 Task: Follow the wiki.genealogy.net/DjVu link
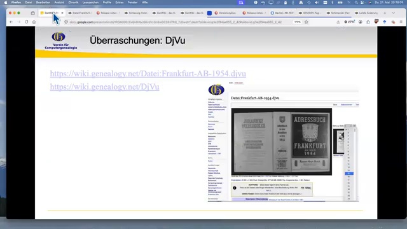[x=104, y=87]
